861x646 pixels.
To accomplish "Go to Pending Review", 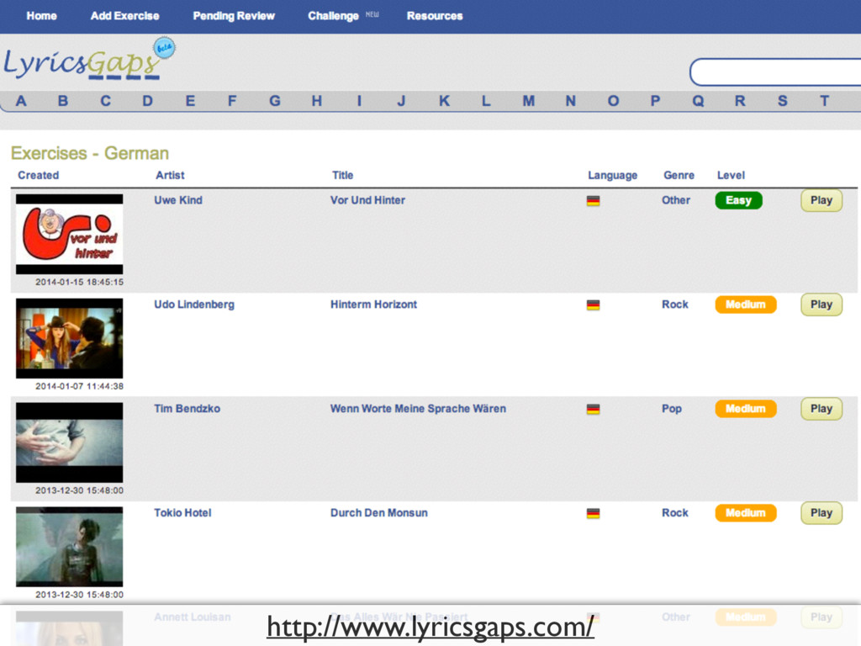I will [x=234, y=16].
